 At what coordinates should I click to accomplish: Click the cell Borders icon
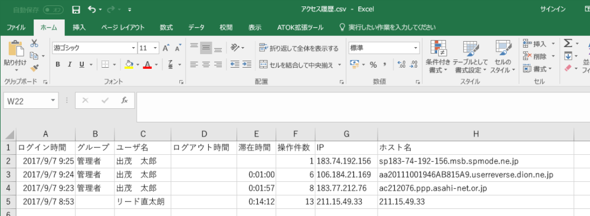pos(106,65)
